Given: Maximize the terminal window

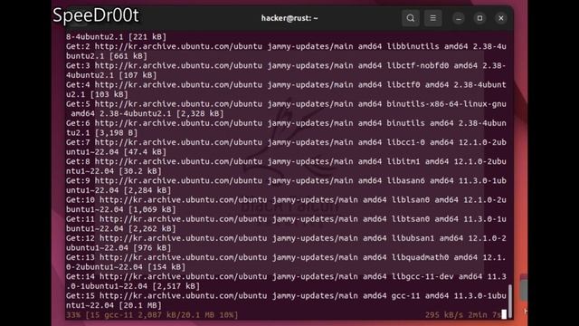Looking at the screenshot, I should click(479, 18).
